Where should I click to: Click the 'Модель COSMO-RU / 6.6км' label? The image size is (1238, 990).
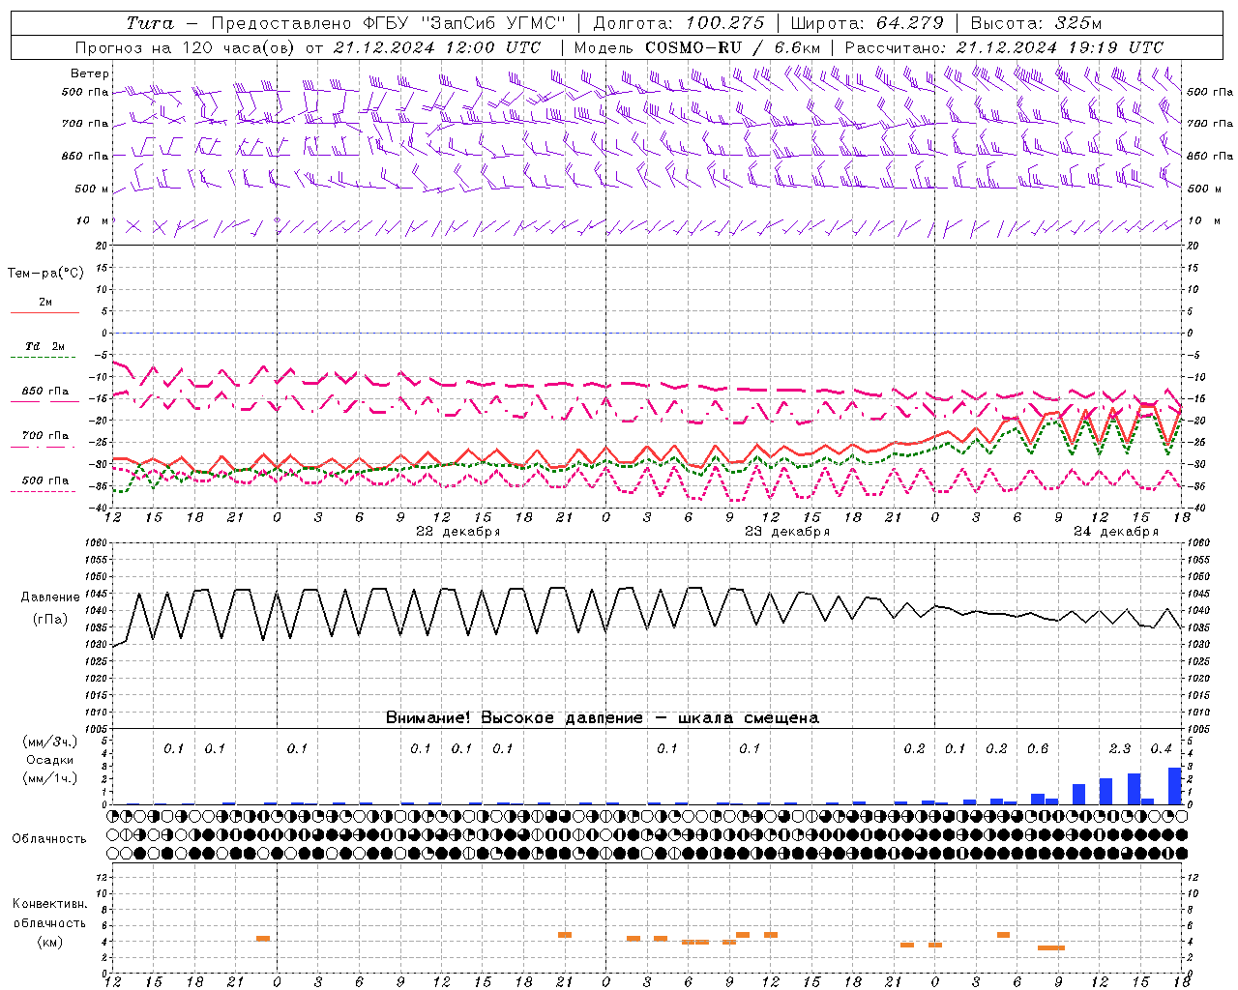tap(697, 47)
